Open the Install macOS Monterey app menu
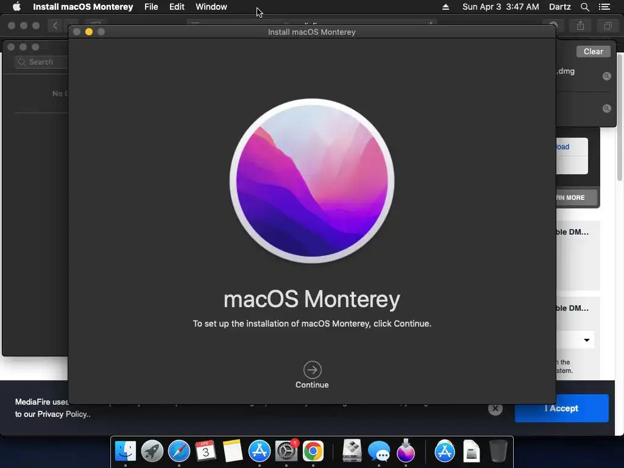This screenshot has width=624, height=468. tap(83, 7)
